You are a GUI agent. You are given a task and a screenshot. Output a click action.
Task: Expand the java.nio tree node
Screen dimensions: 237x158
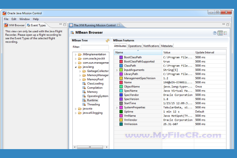[76, 109]
